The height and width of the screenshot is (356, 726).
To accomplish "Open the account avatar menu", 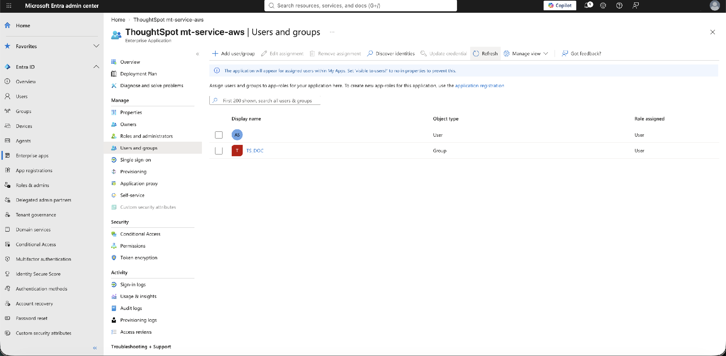I will [x=715, y=5].
